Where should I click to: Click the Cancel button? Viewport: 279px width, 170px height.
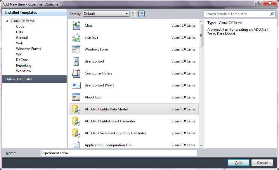(x=262, y=162)
